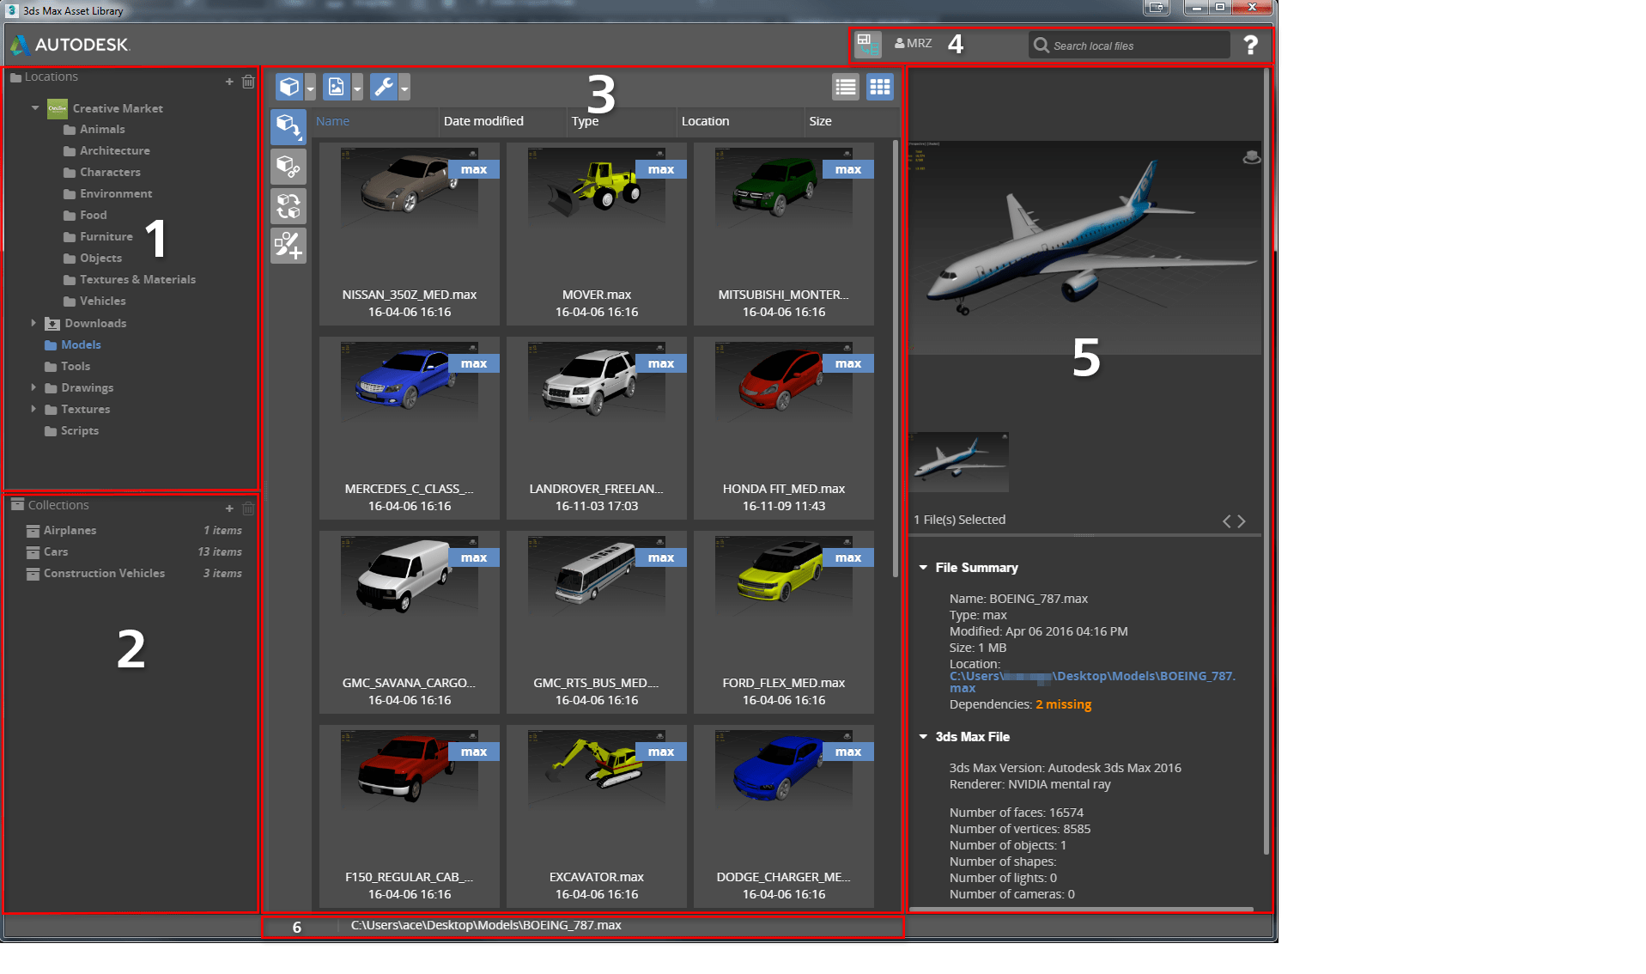Click the search magnifier icon
Screen dimensions: 1646x974
1042,46
